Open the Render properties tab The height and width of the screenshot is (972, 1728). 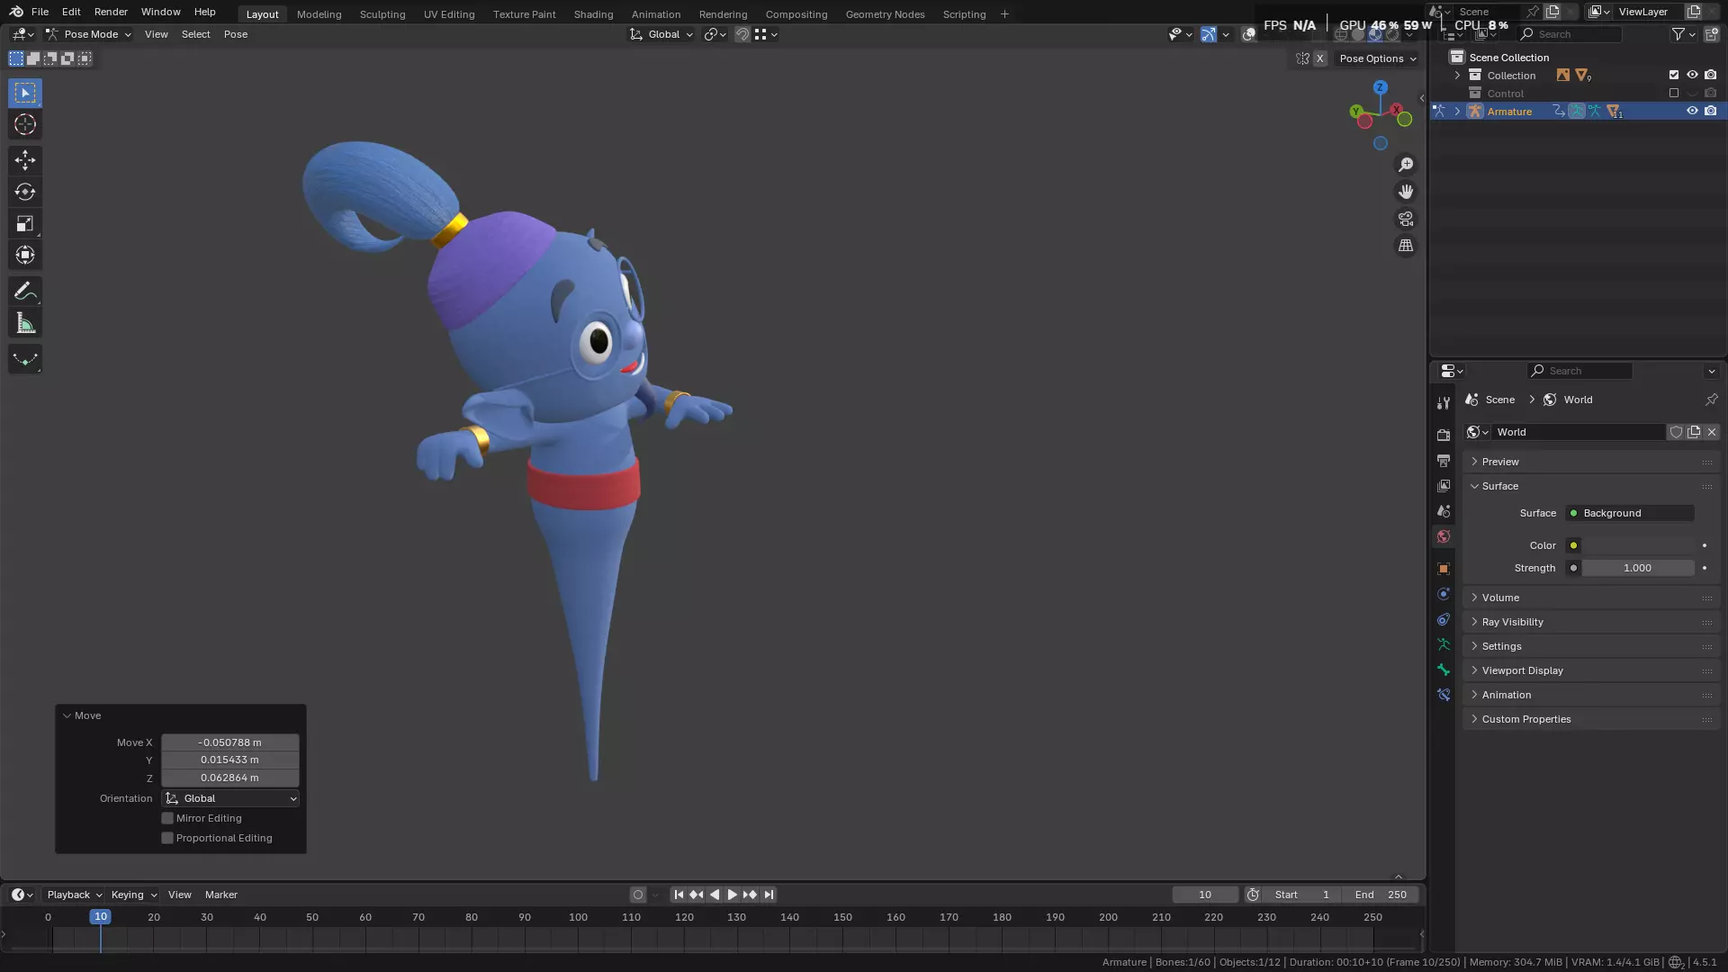(x=1444, y=435)
